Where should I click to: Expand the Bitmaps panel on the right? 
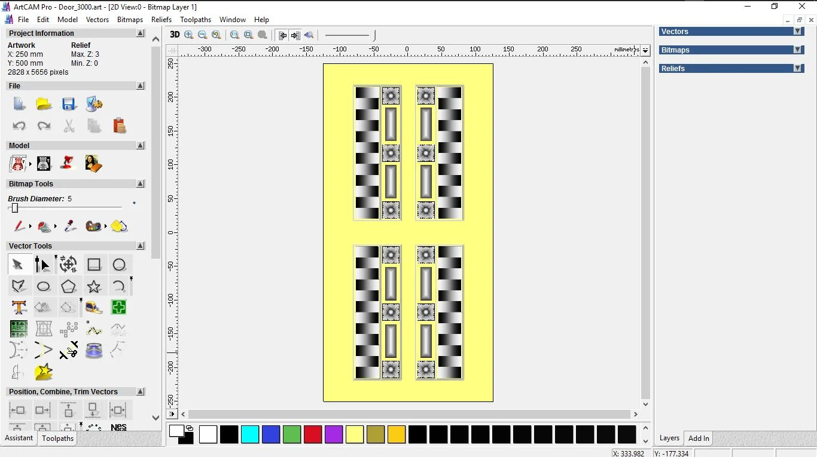coord(797,50)
